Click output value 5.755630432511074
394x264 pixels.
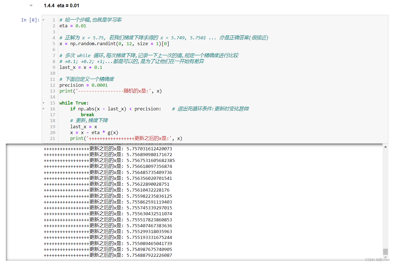coord(149,214)
